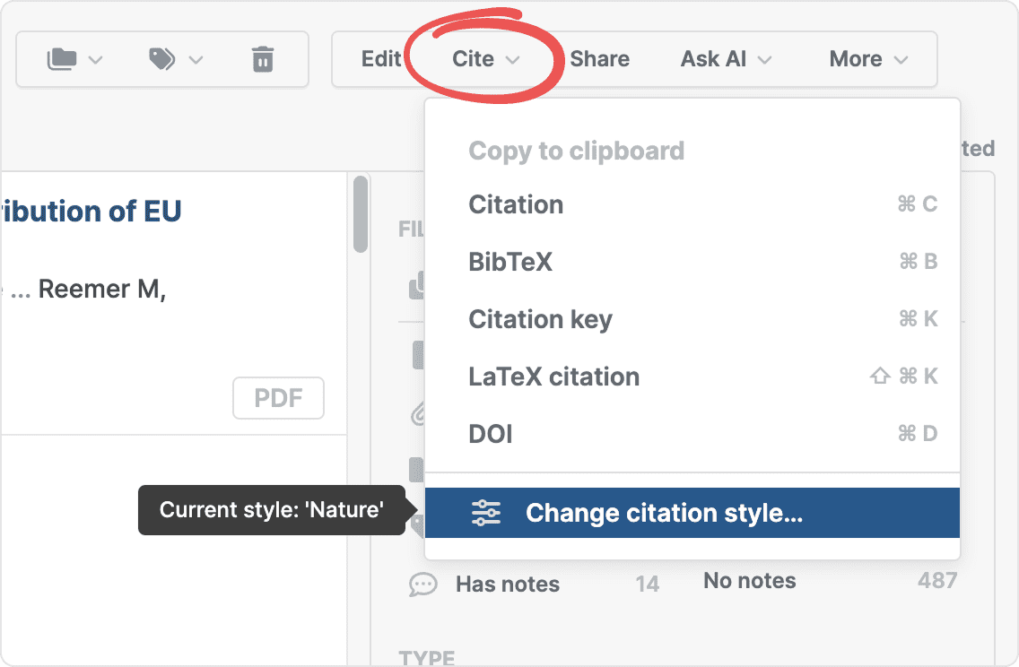This screenshot has width=1019, height=667.
Task: Expand the More menu
Action: click(x=868, y=59)
